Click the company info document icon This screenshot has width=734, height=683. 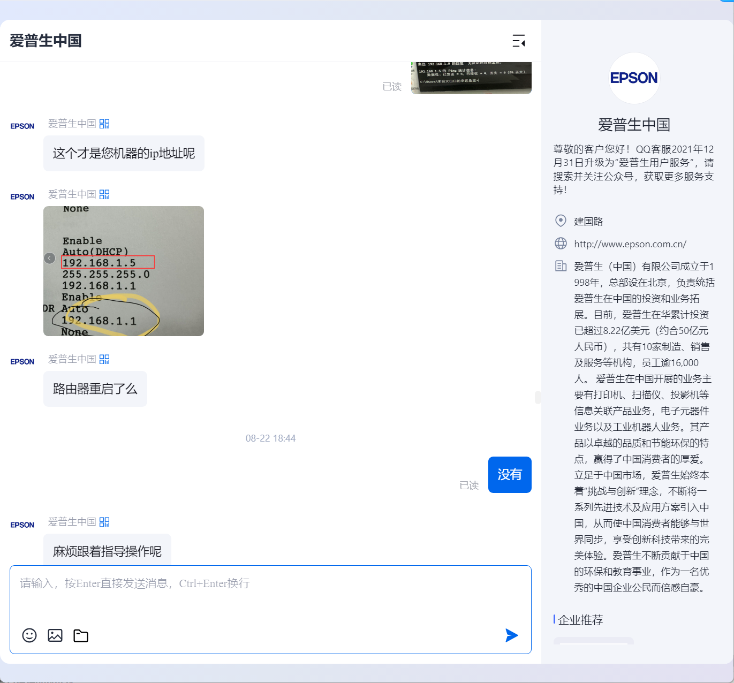coord(561,266)
